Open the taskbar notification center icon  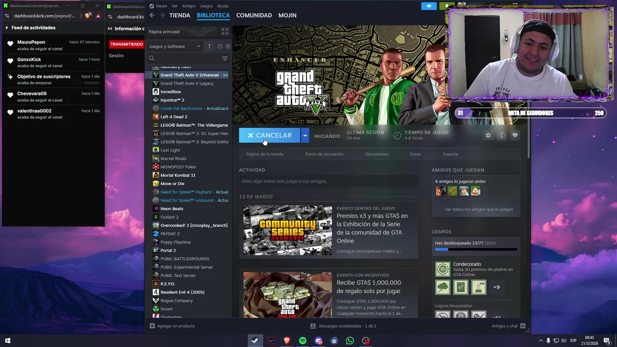(x=607, y=341)
